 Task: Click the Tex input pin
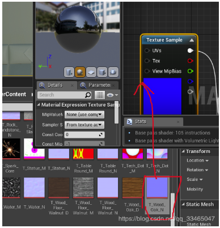(x=147, y=61)
